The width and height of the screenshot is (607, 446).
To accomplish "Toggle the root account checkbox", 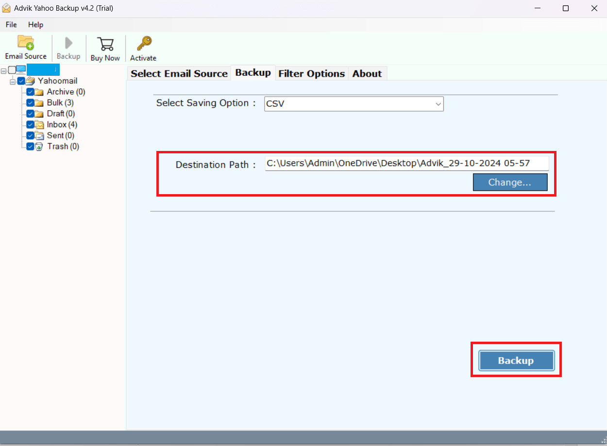I will click(12, 70).
